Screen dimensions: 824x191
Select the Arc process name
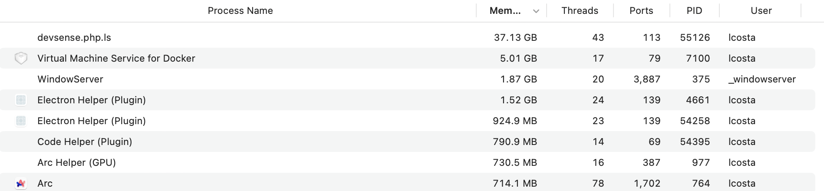(45, 184)
